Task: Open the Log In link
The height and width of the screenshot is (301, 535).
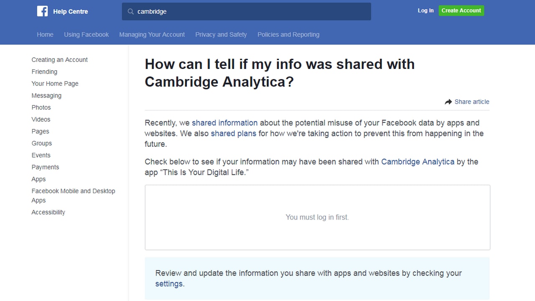Action: 425,10
